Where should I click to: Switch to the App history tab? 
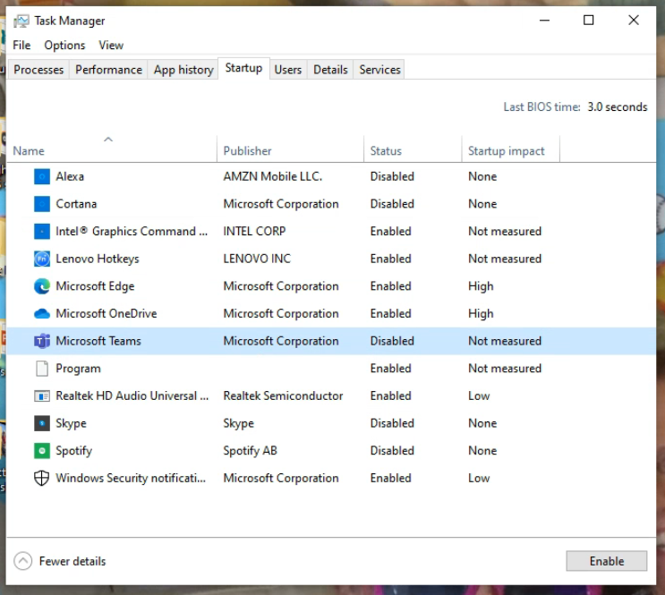[183, 70]
